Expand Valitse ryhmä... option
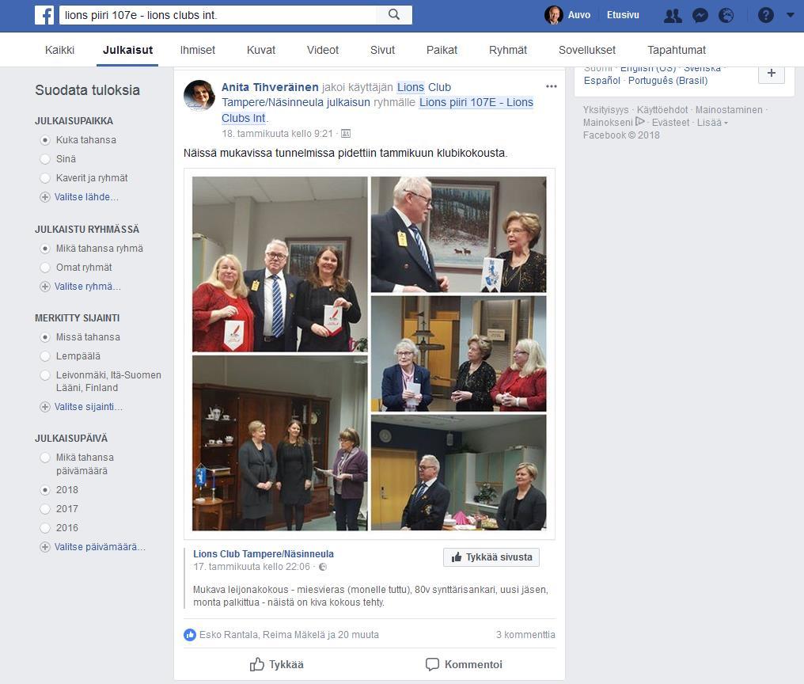This screenshot has width=804, height=684. [81, 287]
